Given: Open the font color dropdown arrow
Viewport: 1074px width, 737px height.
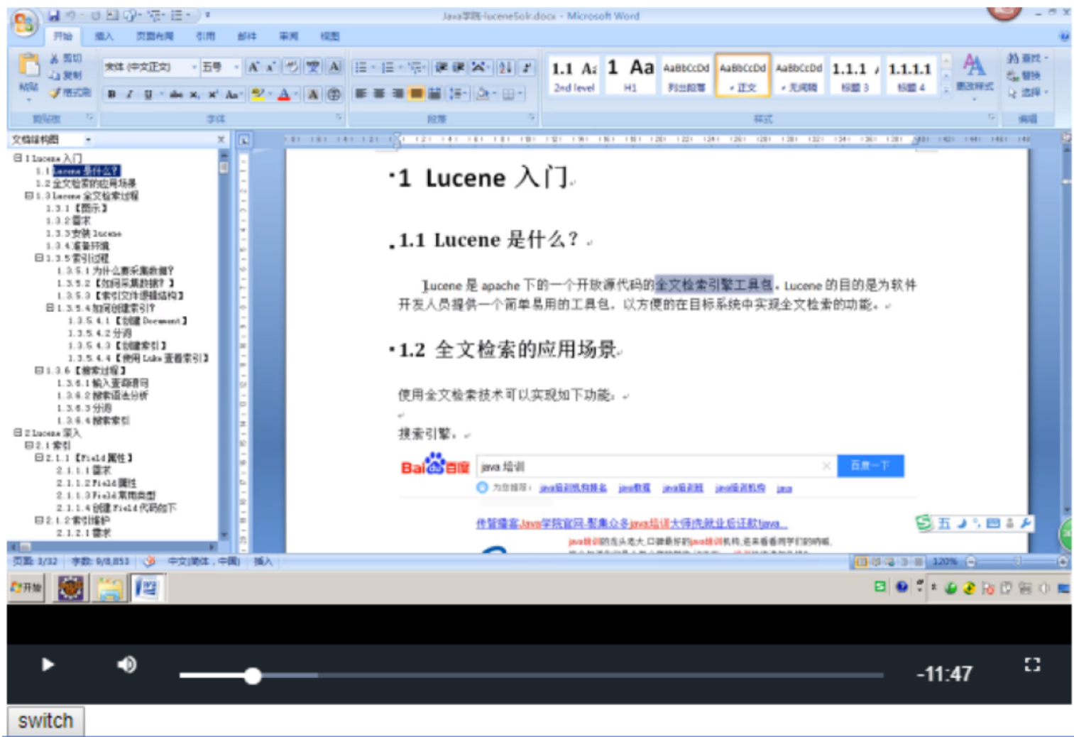Looking at the screenshot, I should pyautogui.click(x=295, y=93).
